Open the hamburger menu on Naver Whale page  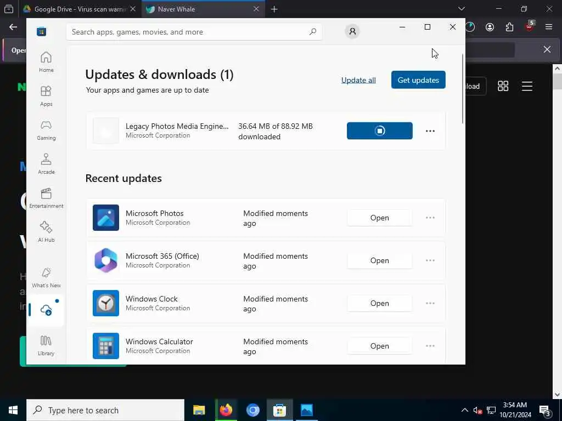tap(527, 86)
